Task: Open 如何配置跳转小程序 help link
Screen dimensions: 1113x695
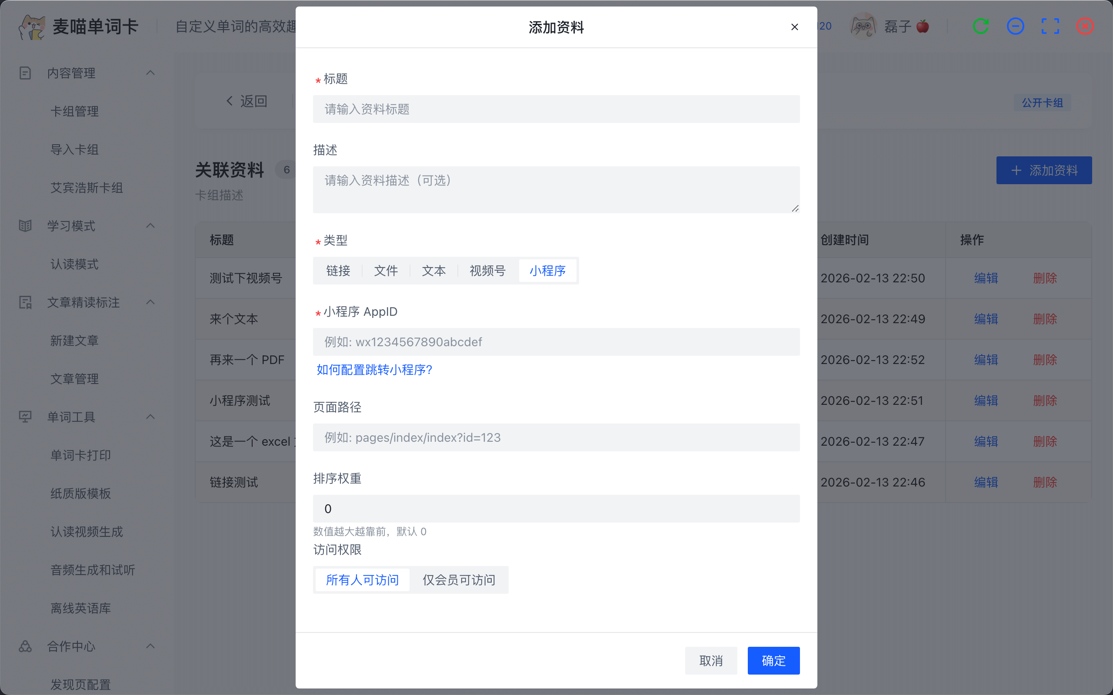Action: tap(374, 370)
